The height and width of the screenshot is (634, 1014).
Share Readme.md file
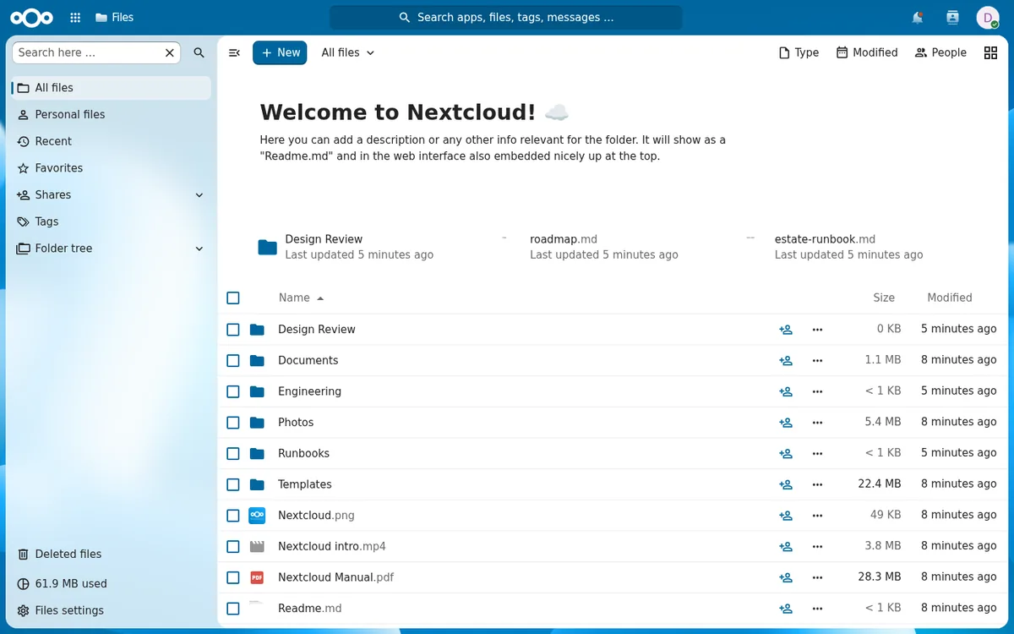tap(785, 609)
